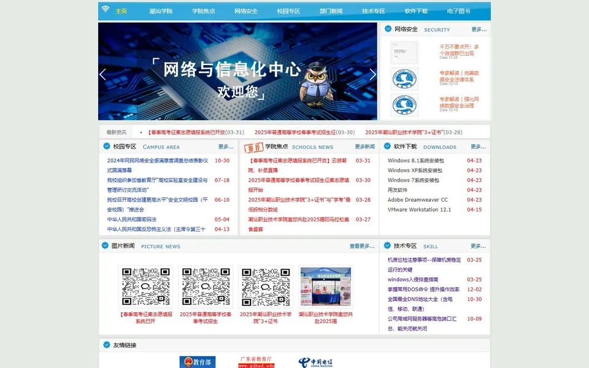This screenshot has width=589, height=368.
Task: Download Windows 8.1系统安装包
Action: pyautogui.click(x=416, y=160)
